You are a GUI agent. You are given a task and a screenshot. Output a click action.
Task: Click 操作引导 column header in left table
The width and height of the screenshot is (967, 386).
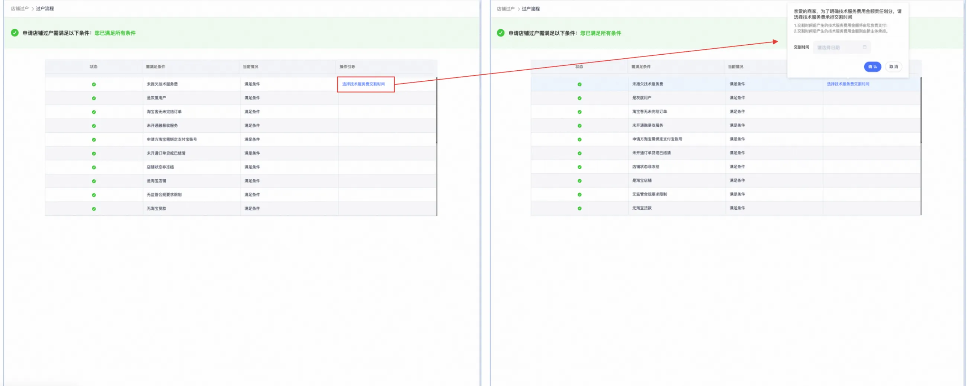(347, 67)
